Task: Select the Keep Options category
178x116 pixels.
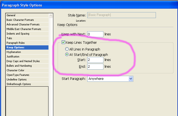Action: (x=27, y=47)
